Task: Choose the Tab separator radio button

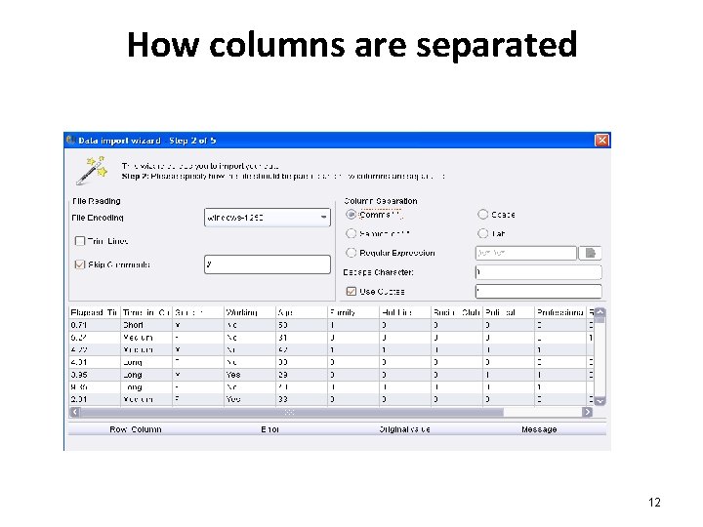Action: [x=483, y=233]
